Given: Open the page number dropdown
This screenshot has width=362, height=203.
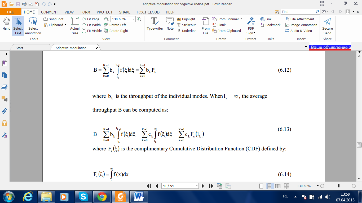Looking at the screenshot, I should point(197,186).
